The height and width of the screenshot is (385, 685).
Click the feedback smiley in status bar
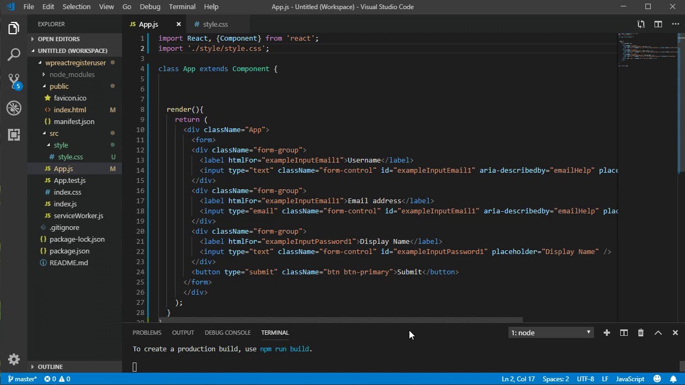[x=658, y=379]
